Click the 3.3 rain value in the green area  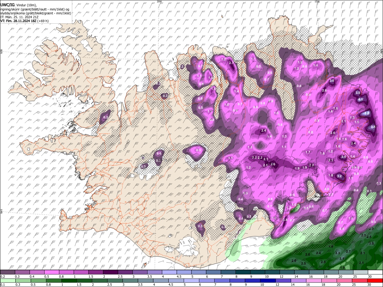click(x=338, y=253)
